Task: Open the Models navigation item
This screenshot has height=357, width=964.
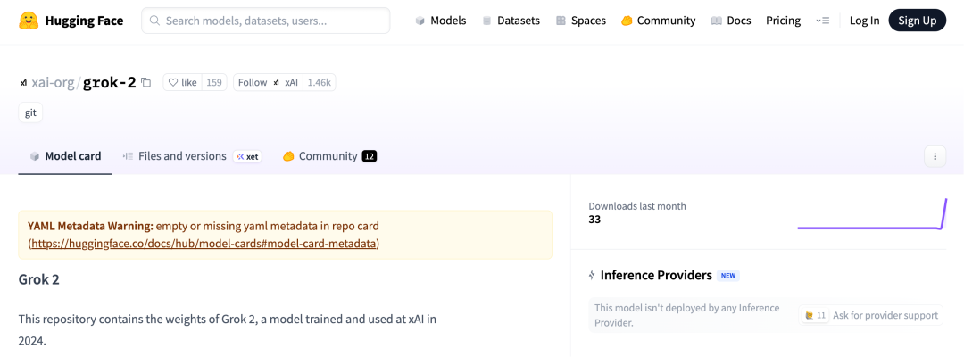Action: tap(441, 21)
